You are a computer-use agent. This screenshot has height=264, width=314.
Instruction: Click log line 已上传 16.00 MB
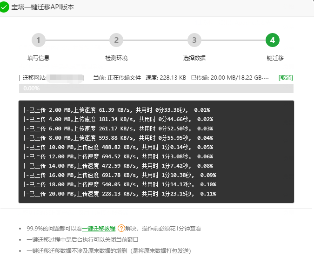(120, 175)
